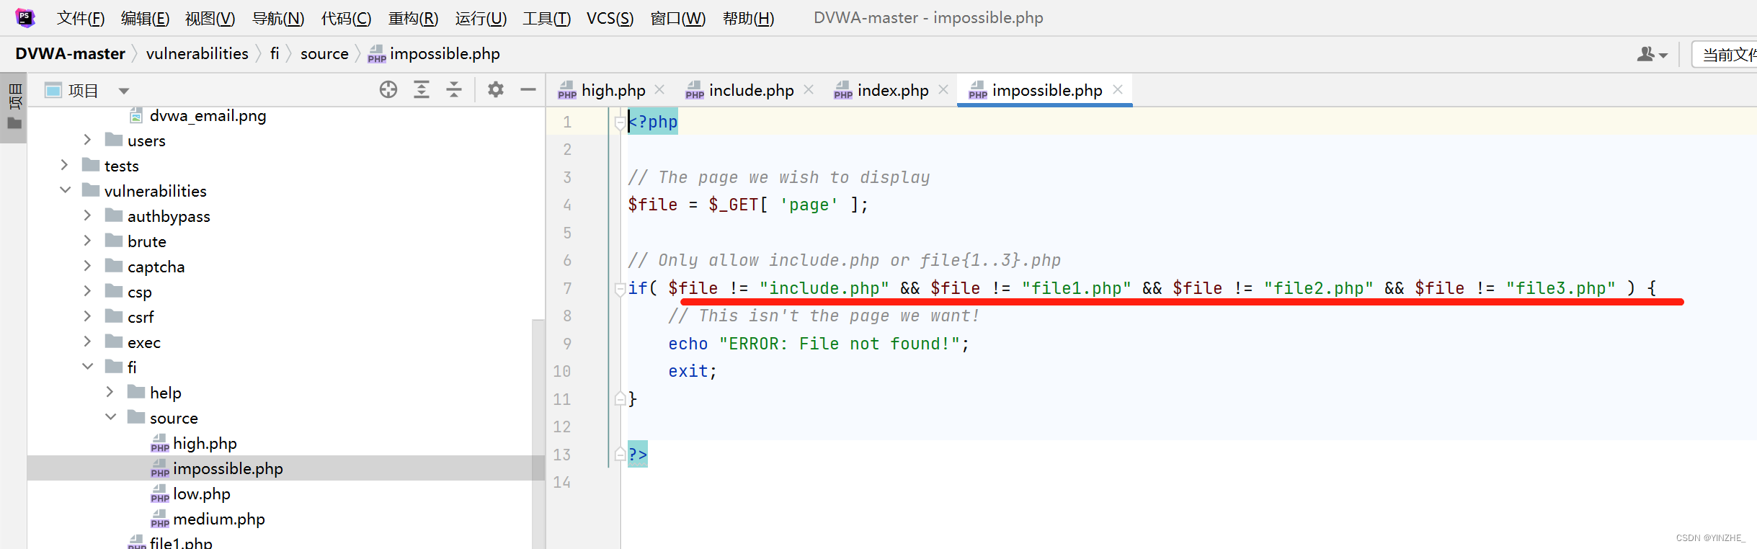Open the 编辑(E) menu
The height and width of the screenshot is (549, 1757).
pos(145,18)
